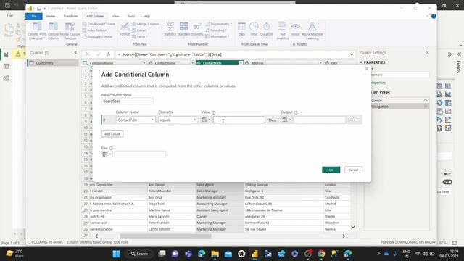Click the Custom Column ribbon icon
464x261 pixels.
pyautogui.click(x=53, y=30)
